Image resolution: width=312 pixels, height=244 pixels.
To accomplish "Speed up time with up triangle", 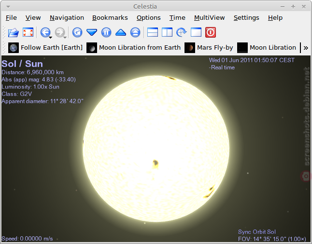I will pos(121,32).
